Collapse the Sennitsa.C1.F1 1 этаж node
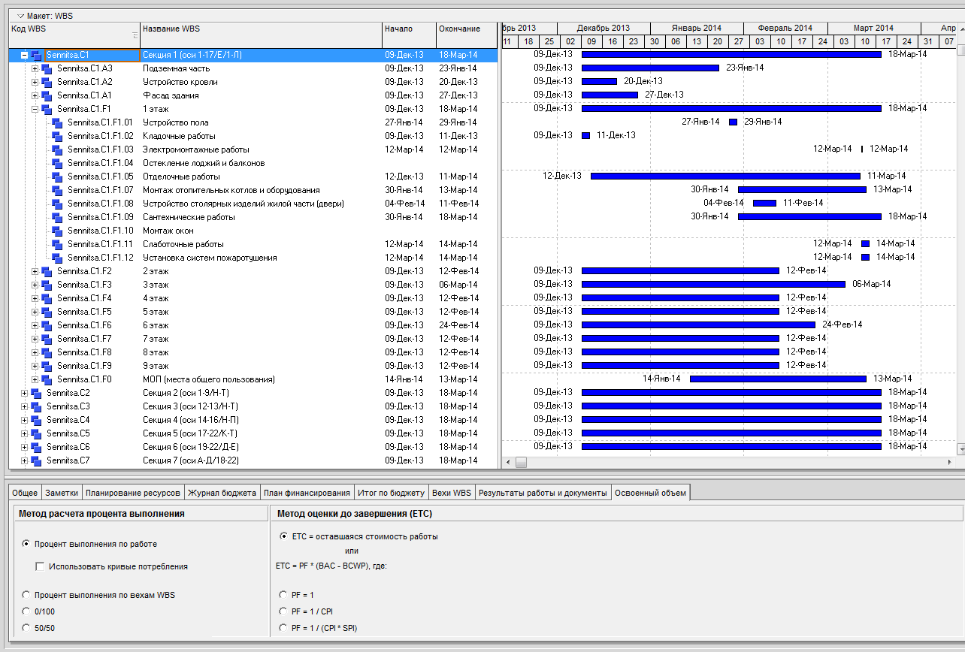 click(x=35, y=109)
